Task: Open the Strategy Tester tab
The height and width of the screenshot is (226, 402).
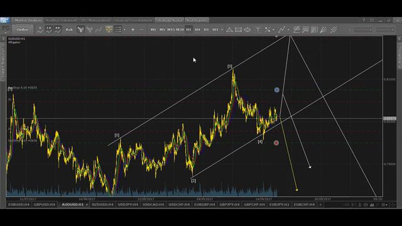Action: pyautogui.click(x=169, y=20)
